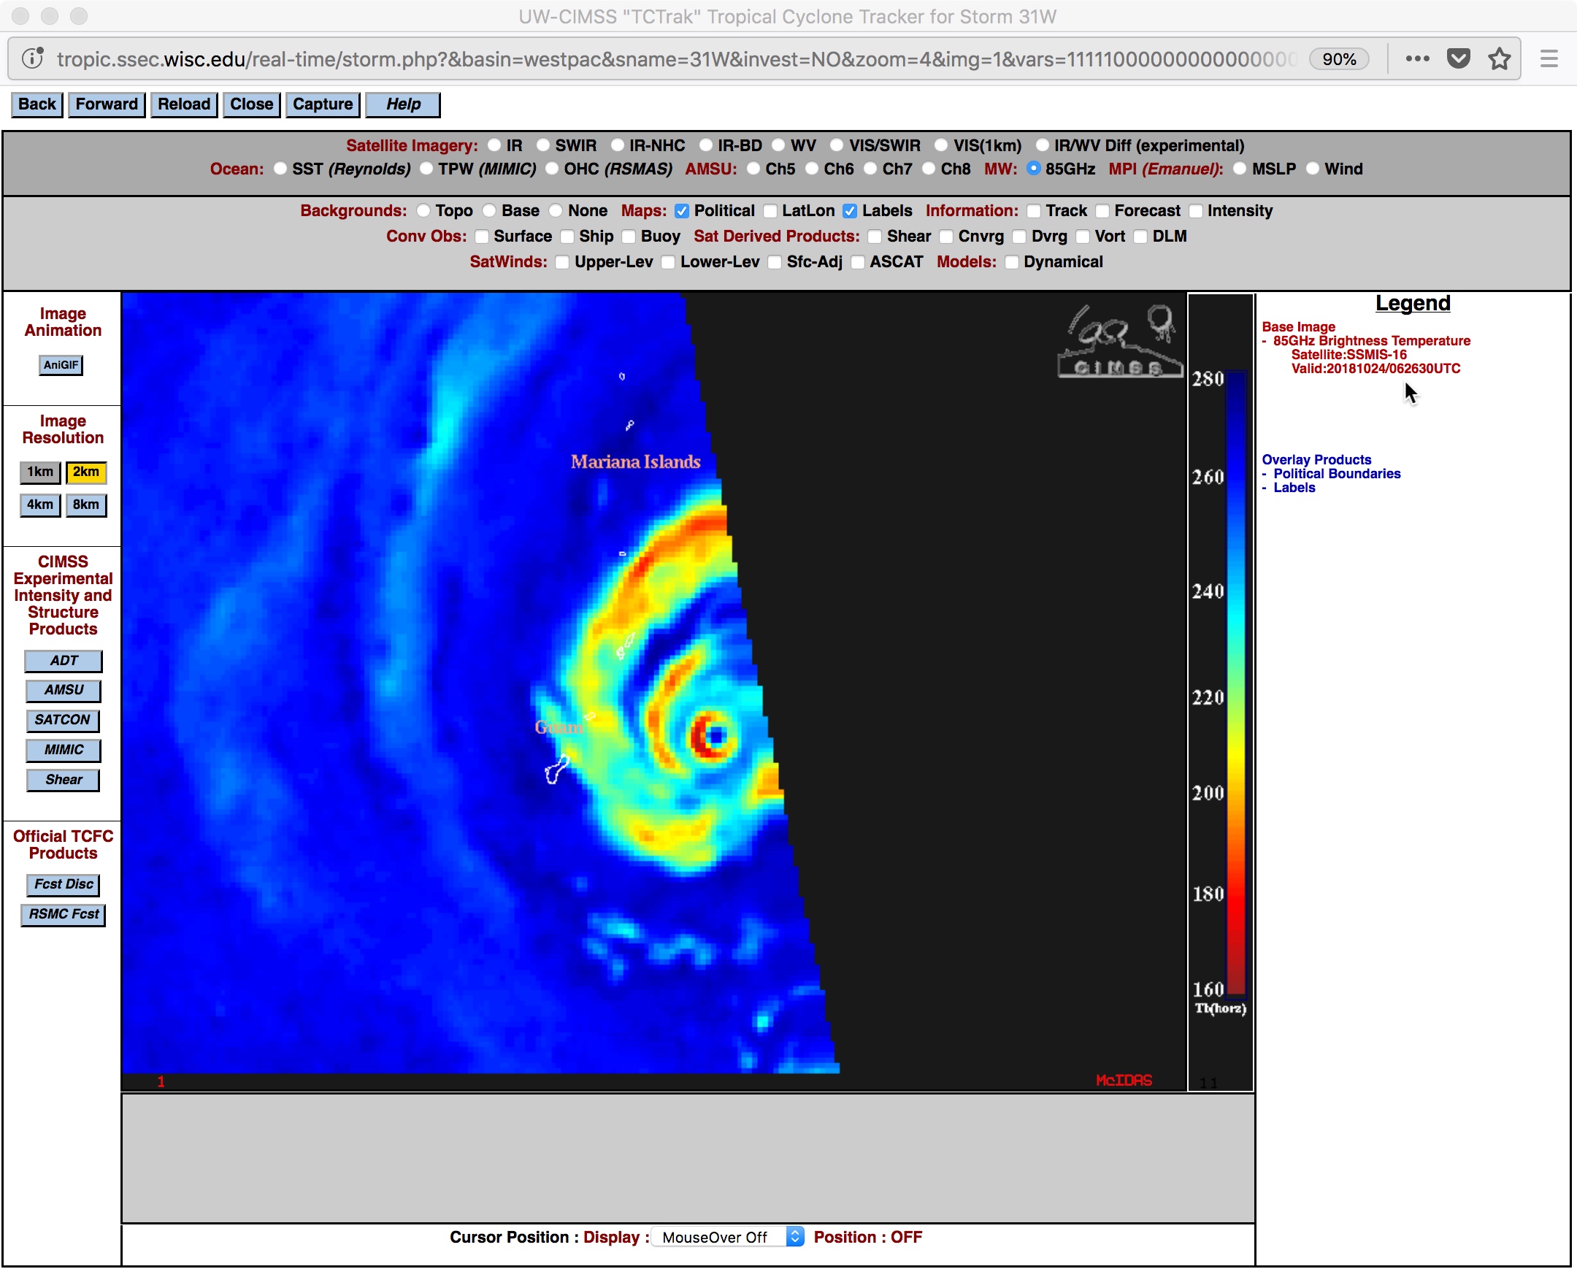Enable the Forecast checkbox
Viewport: 1577px width, 1269px height.
click(1102, 211)
